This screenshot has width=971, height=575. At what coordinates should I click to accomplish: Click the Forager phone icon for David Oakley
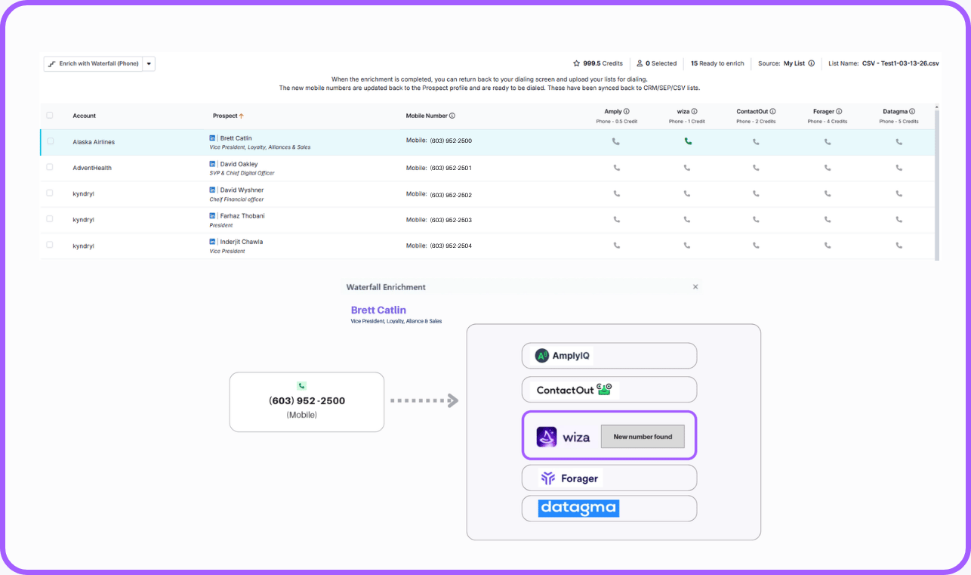(828, 168)
